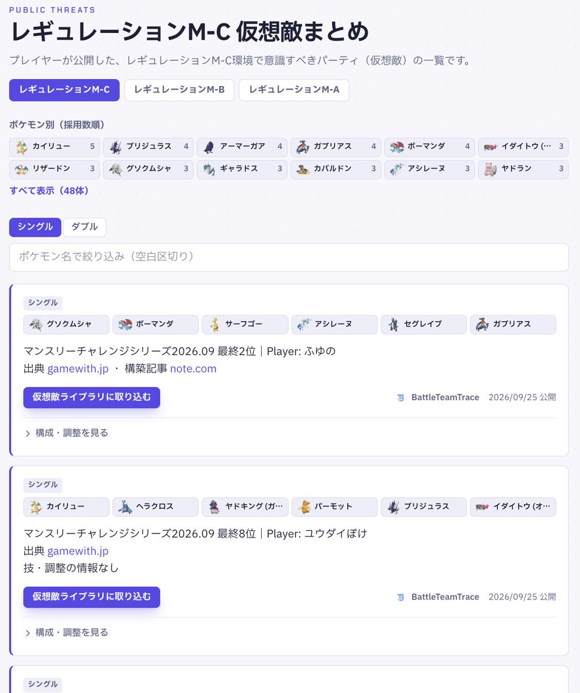The image size is (580, 693).
Task: Select the ブリジュラス chip with count 4
Action: point(148,147)
